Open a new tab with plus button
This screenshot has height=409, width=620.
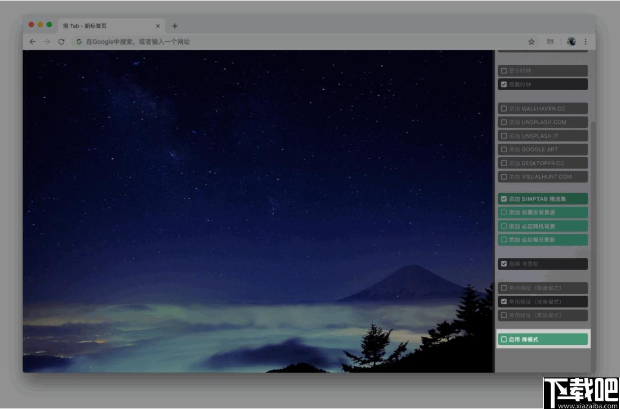175,26
